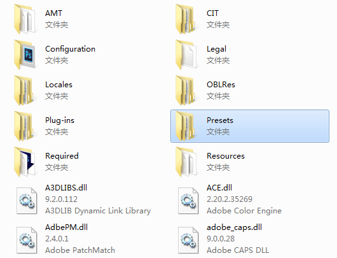The image size is (337, 258).
Task: Click the A3DLIBS.dll gear file icon
Action: (27, 201)
